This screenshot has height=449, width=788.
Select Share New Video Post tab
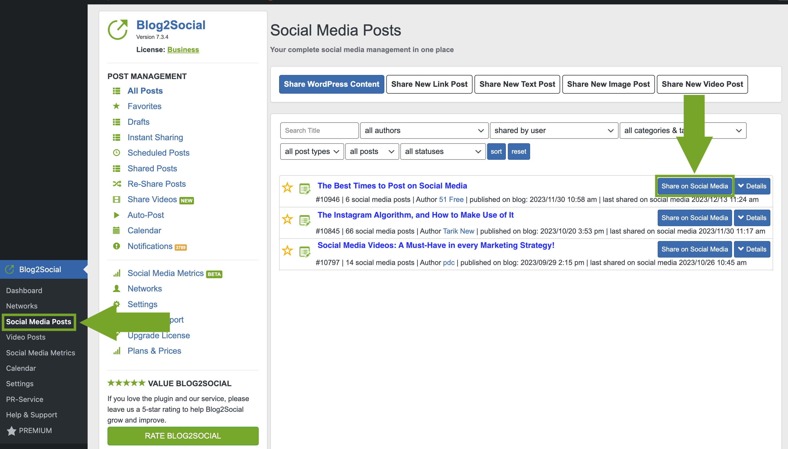[x=702, y=84]
